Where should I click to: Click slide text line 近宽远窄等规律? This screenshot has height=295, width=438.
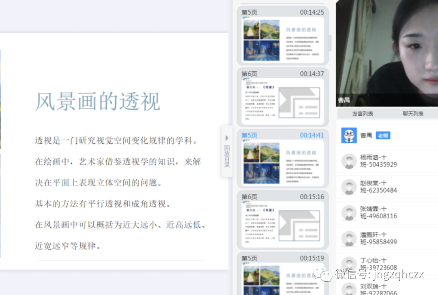click(x=68, y=246)
